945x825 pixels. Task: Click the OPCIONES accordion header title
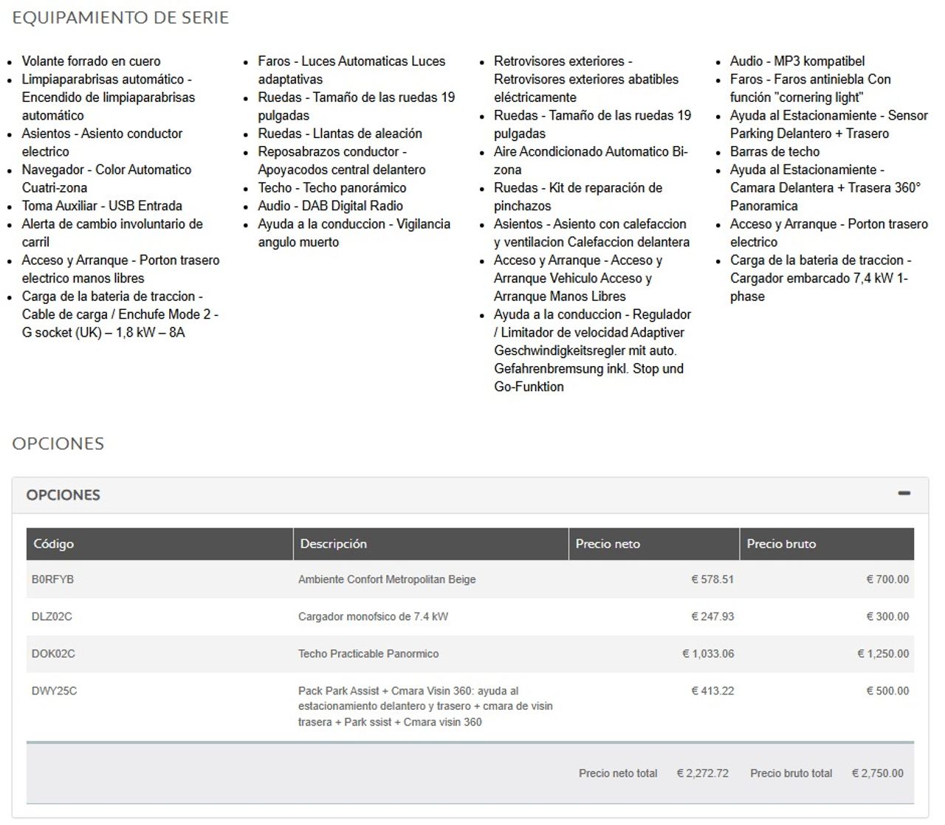pyautogui.click(x=63, y=495)
